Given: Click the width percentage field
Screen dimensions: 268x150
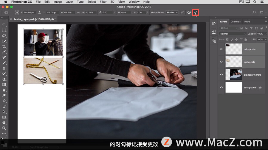Looking at the screenshot, I should pos(69,12).
